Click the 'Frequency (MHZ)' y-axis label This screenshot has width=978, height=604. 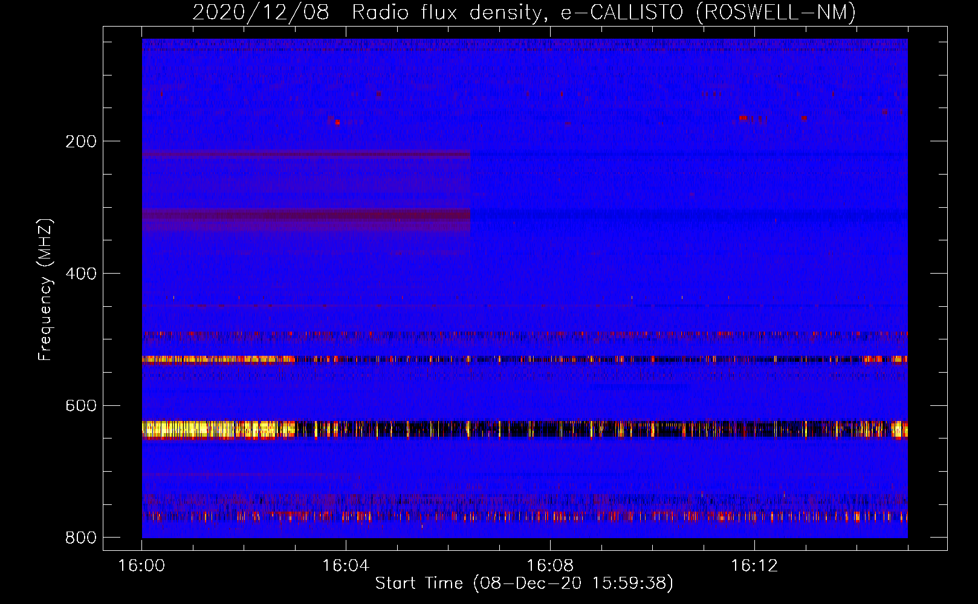[x=45, y=290]
